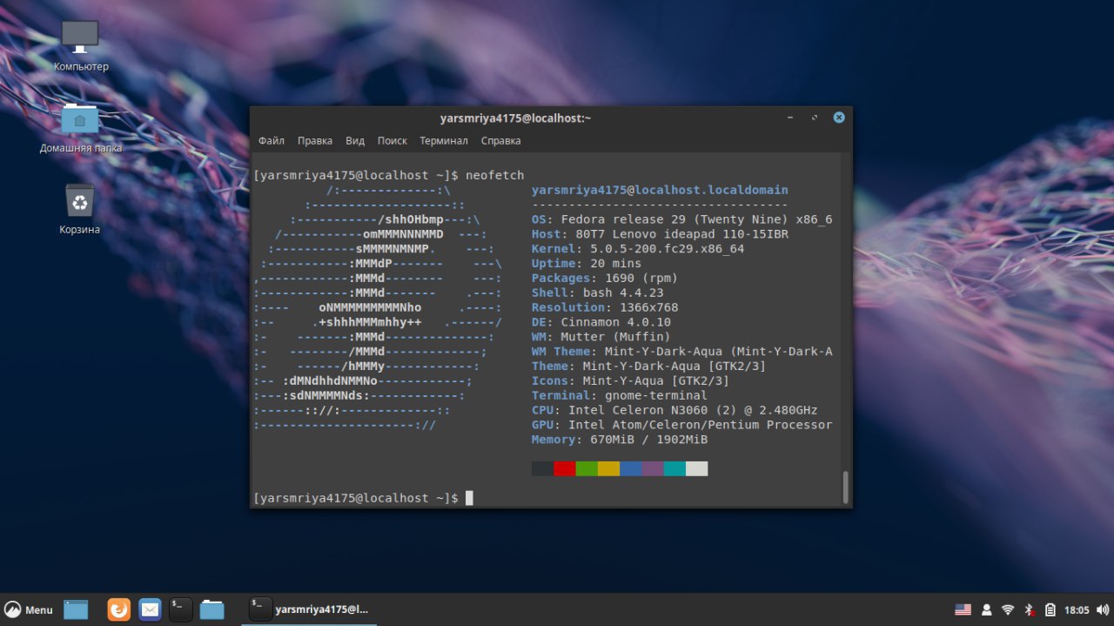Launch the mail client from the panel
Screen dimensions: 1114x626
tap(150, 609)
